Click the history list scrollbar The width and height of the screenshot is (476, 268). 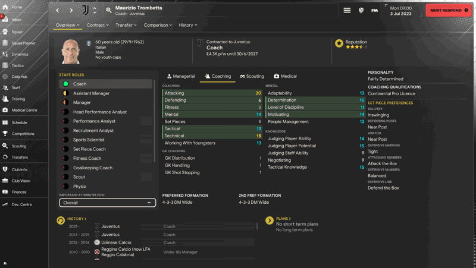(x=257, y=226)
